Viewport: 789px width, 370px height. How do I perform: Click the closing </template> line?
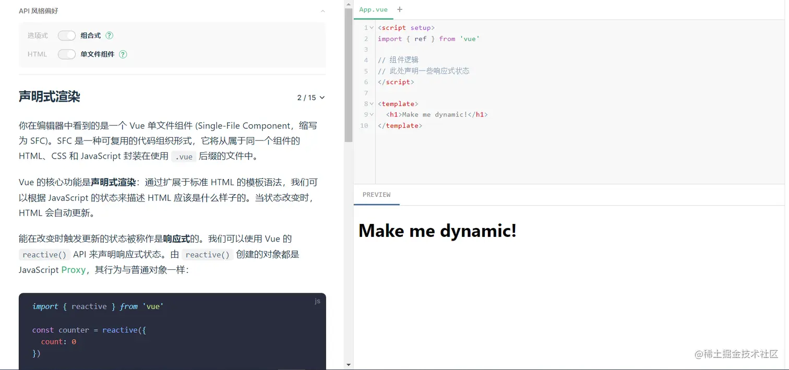(x=400, y=125)
